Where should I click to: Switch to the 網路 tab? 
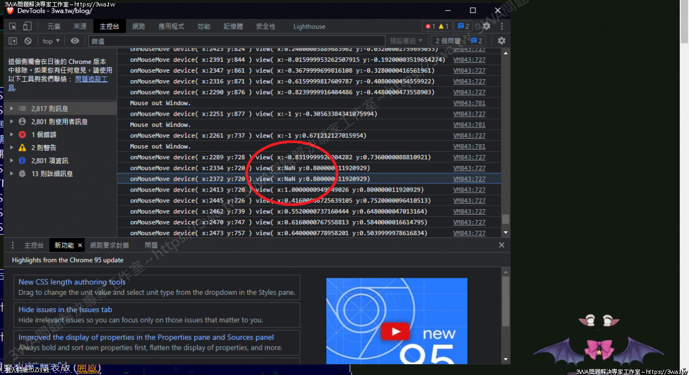coord(138,26)
